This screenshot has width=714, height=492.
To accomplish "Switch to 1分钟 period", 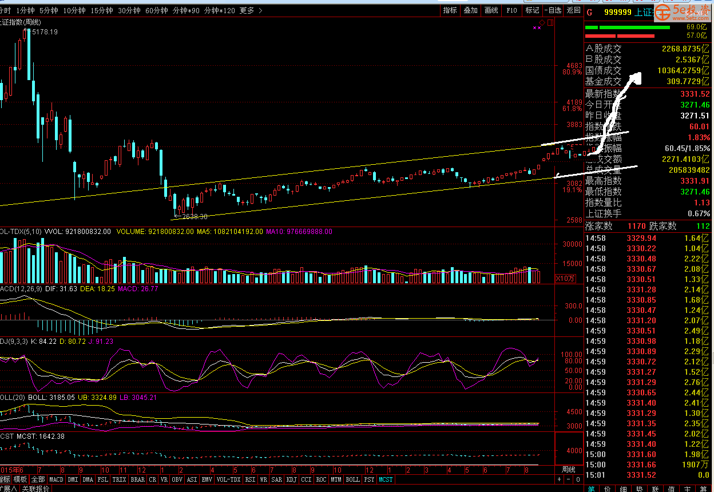I will pyautogui.click(x=25, y=11).
